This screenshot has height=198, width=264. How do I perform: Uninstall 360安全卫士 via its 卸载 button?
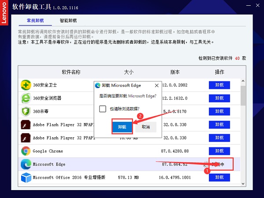click(x=220, y=85)
